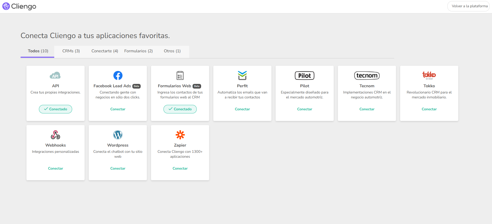
Task: Click 'Conecta el chatbot con tu sitio web'
Action: [118, 154]
